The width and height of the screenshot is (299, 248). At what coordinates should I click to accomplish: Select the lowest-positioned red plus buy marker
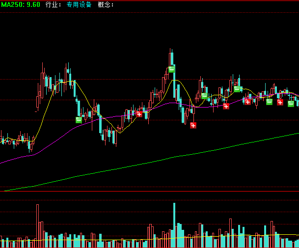point(193,125)
